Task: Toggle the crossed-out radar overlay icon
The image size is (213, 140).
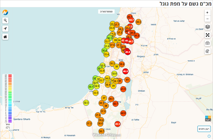Action: click(208, 51)
